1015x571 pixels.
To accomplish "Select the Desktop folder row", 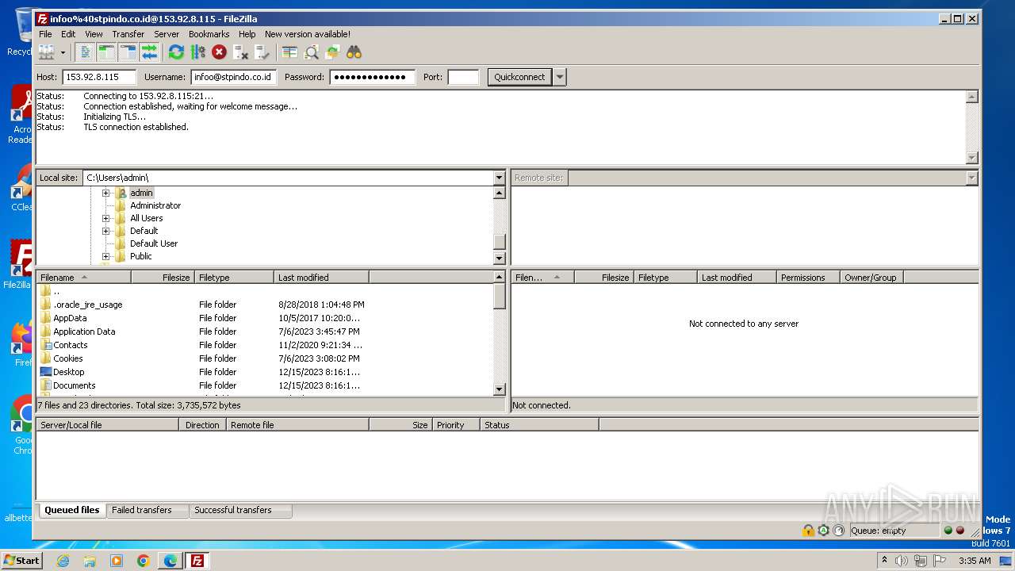I will click(x=265, y=372).
